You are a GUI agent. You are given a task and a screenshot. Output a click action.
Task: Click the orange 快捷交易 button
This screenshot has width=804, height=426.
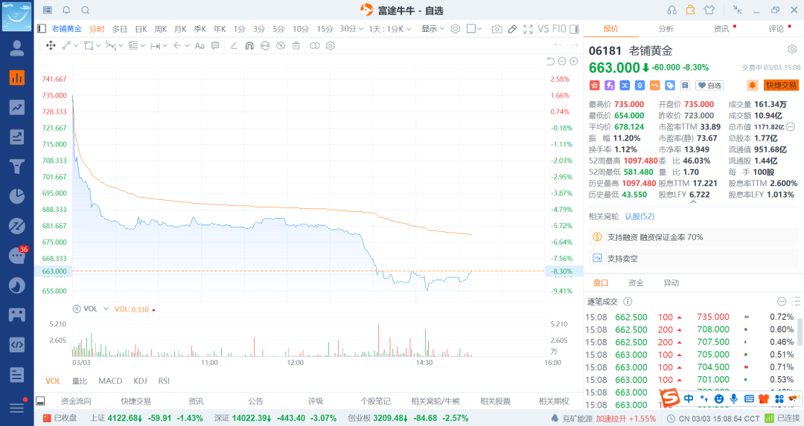pyautogui.click(x=782, y=85)
